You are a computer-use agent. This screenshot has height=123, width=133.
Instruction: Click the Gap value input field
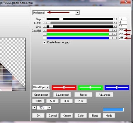pyautogui.click(x=123, y=19)
